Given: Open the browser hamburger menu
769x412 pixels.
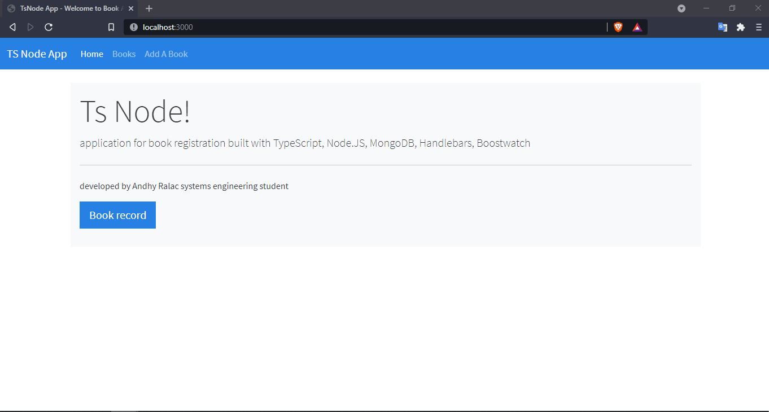Looking at the screenshot, I should 759,27.
